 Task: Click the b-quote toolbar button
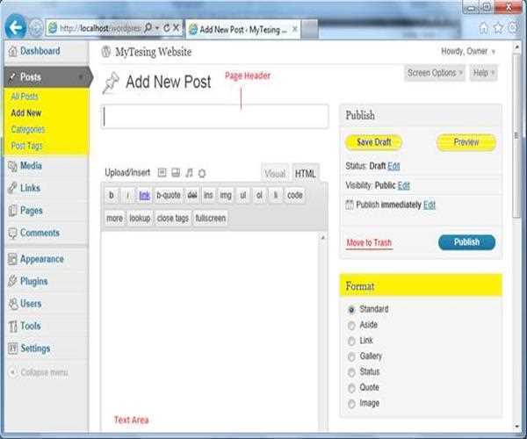(x=168, y=195)
